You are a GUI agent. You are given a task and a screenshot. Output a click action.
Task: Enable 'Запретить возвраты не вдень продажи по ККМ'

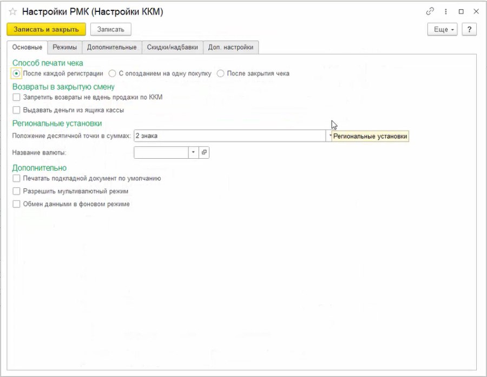point(16,97)
